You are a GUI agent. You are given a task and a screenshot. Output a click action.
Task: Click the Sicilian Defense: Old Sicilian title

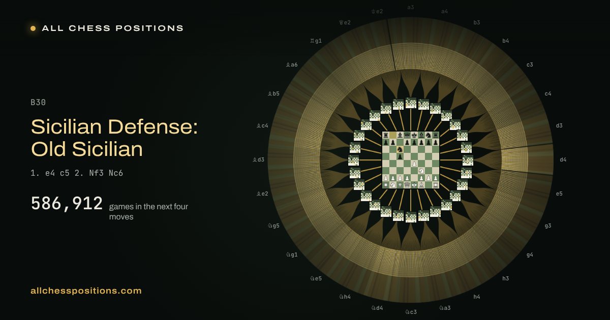[114, 138]
